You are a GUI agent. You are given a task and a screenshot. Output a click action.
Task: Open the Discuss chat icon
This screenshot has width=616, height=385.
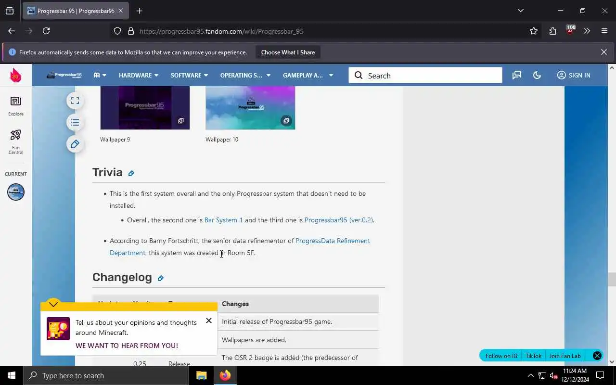(x=517, y=75)
